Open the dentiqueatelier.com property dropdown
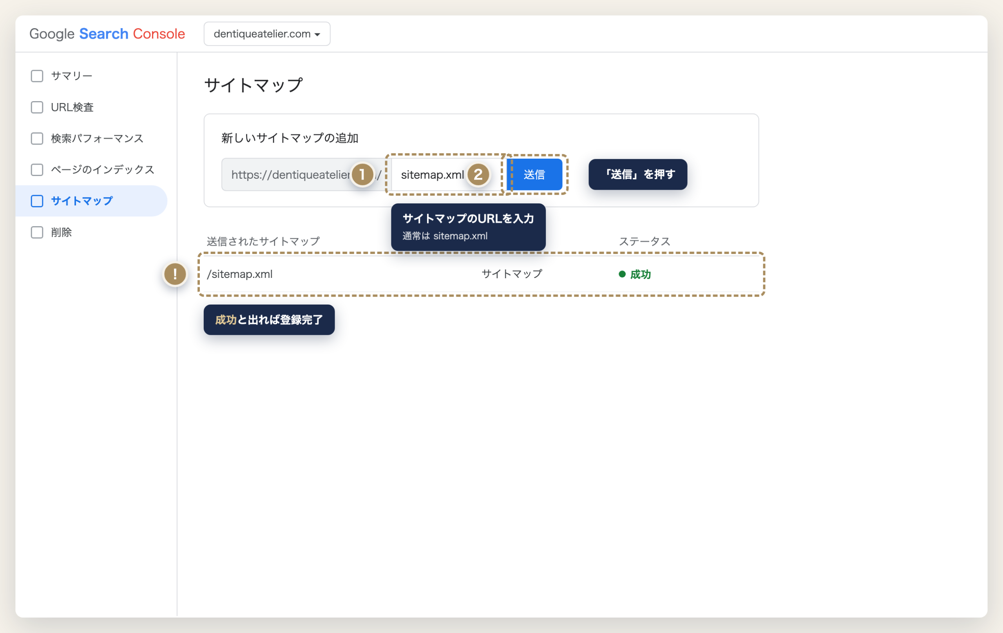 pyautogui.click(x=266, y=34)
